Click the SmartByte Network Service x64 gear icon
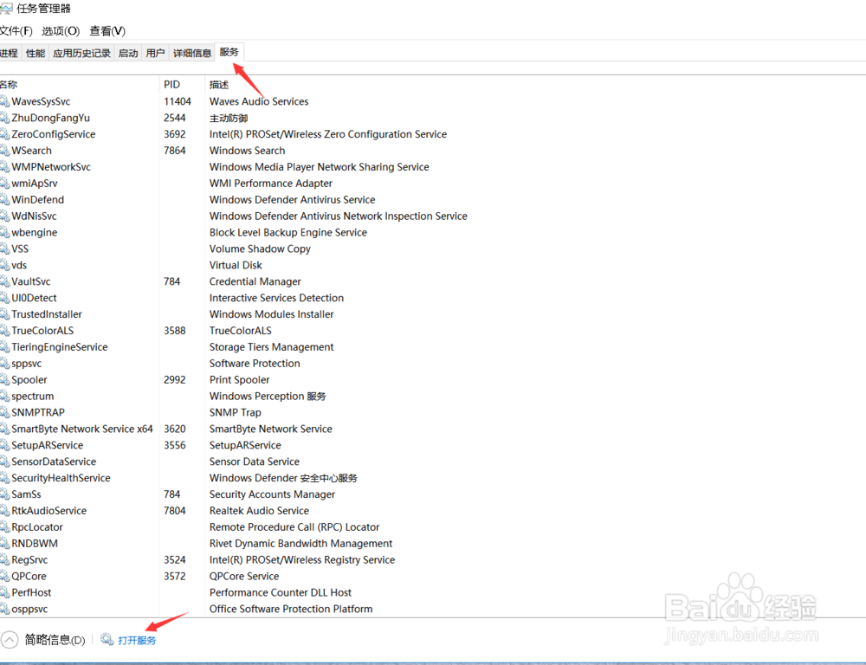The height and width of the screenshot is (665, 866). pos(4,429)
